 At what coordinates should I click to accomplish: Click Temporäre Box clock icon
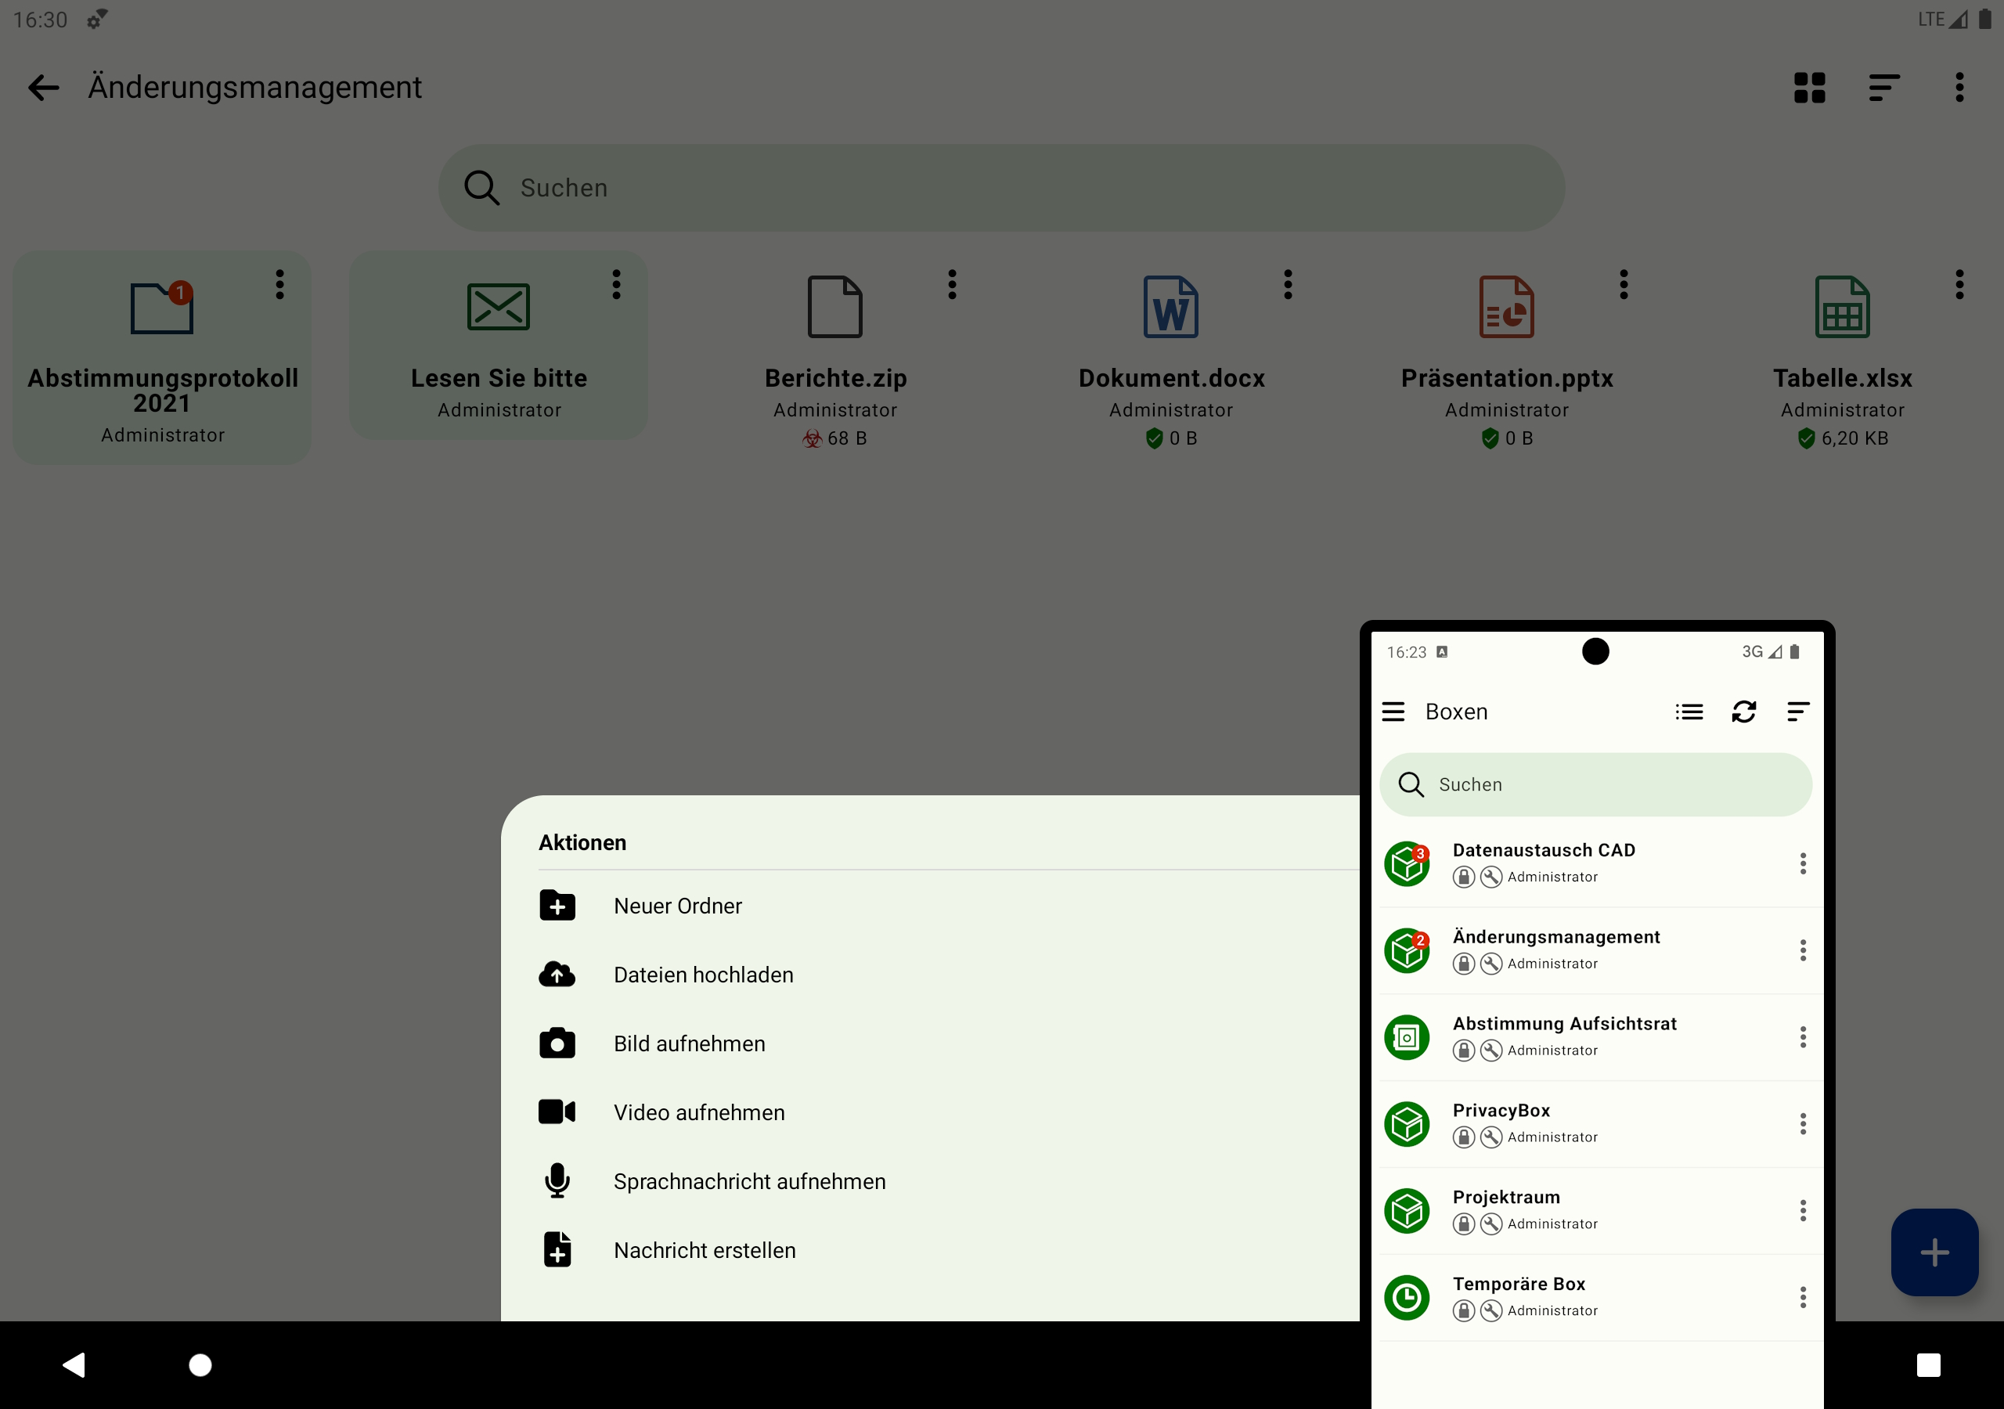click(x=1407, y=1297)
